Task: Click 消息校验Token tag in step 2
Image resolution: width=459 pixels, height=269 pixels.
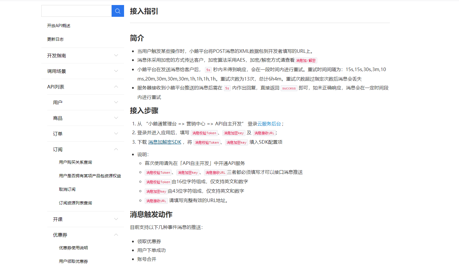Action: (x=204, y=133)
